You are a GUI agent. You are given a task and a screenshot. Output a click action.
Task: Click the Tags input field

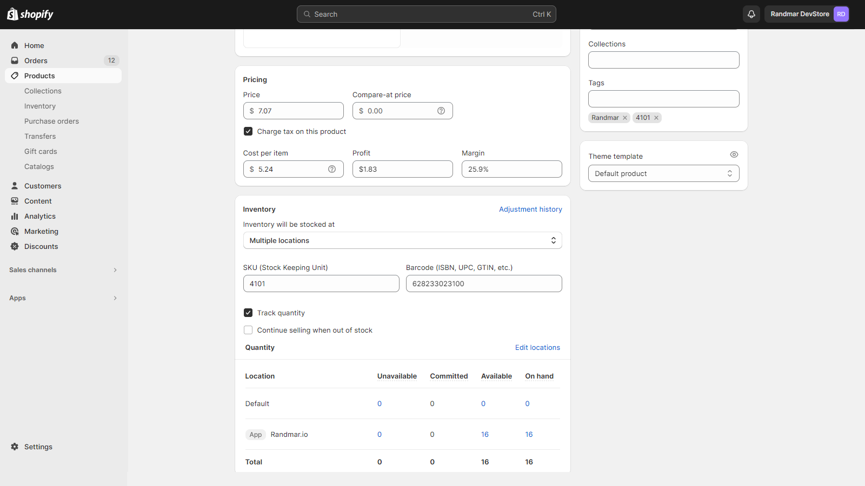tap(664, 99)
